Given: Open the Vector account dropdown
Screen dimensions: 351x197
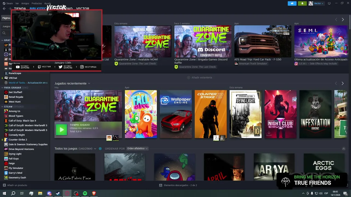Looking at the screenshot, I should [x=316, y=3].
